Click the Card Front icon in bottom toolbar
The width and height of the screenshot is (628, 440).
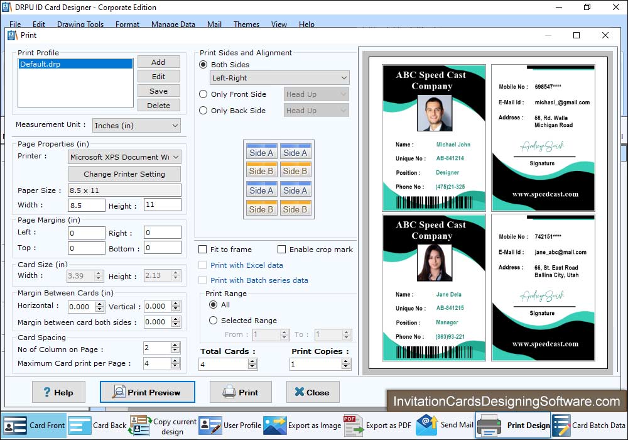[x=15, y=425]
